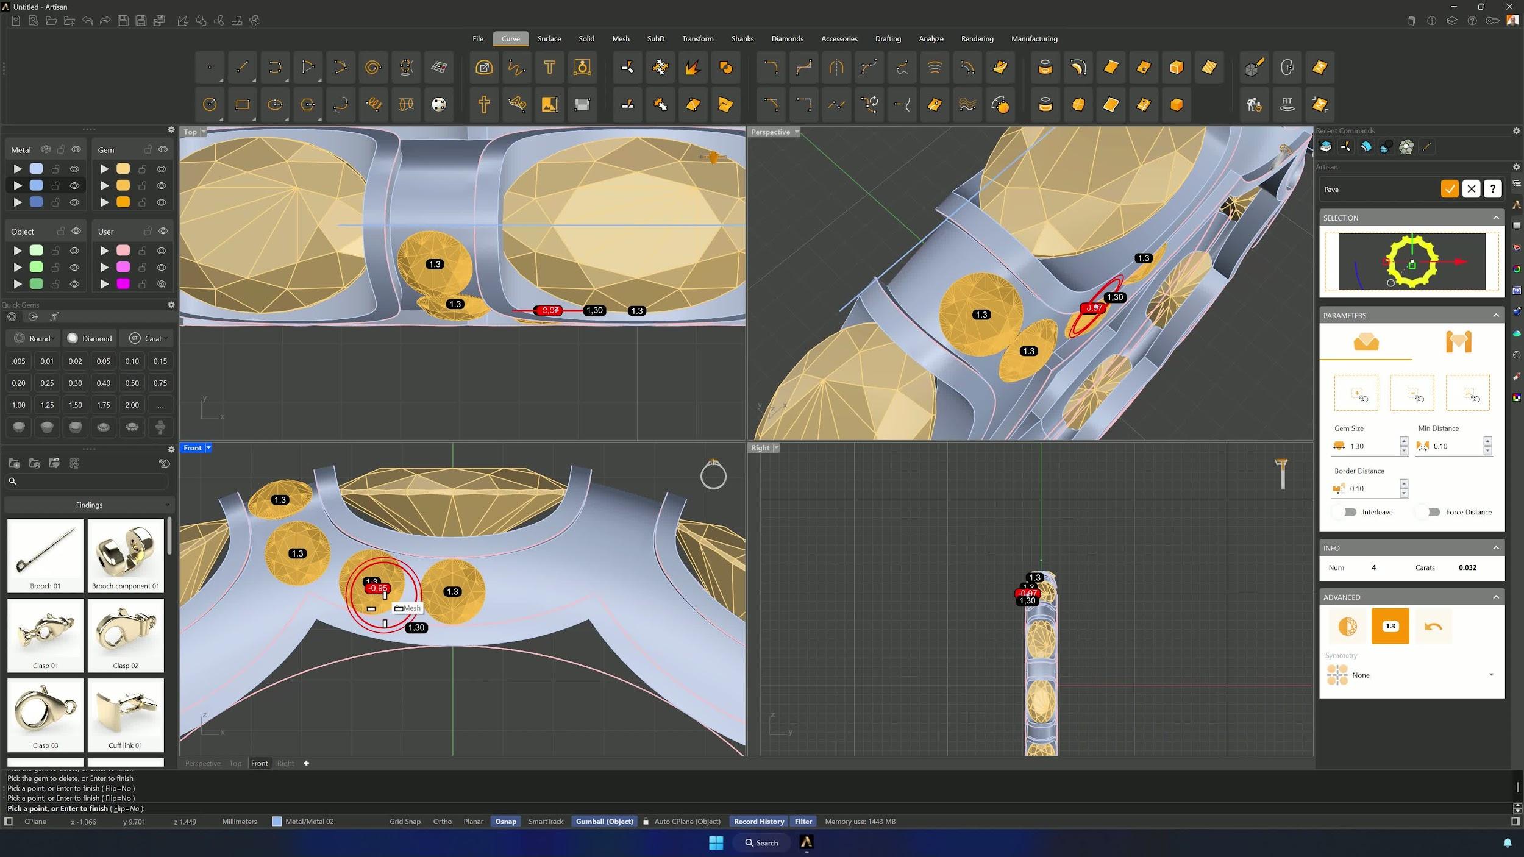
Task: Select the gem tab icon in Parameters
Action: (x=1366, y=342)
